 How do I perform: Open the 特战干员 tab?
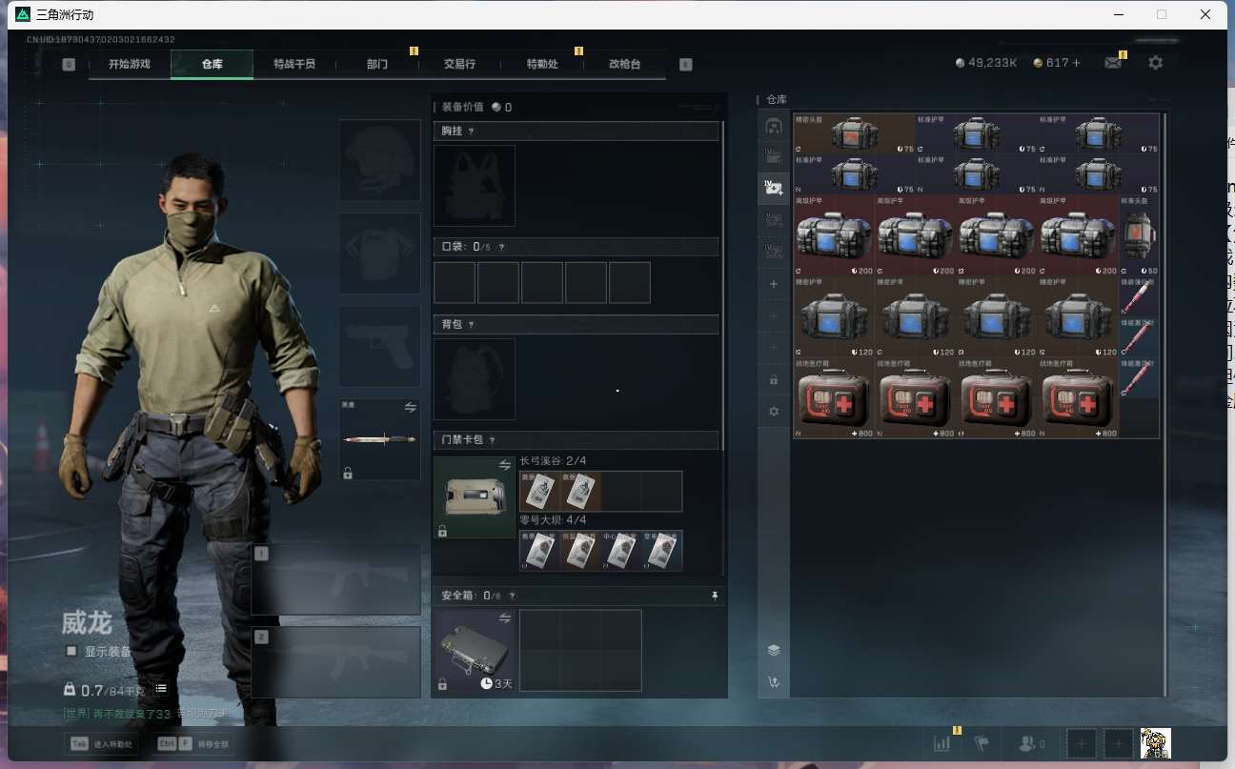(x=294, y=64)
